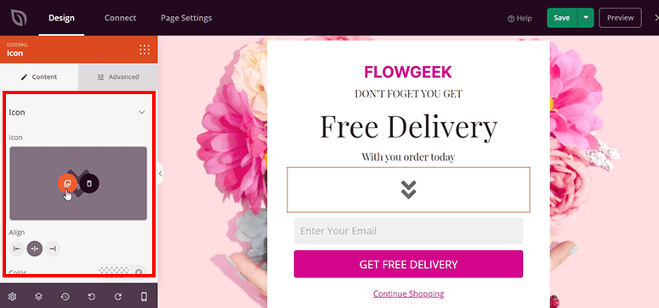Open the icon library picker button
Screen dimensions: 659x308
(x=67, y=183)
